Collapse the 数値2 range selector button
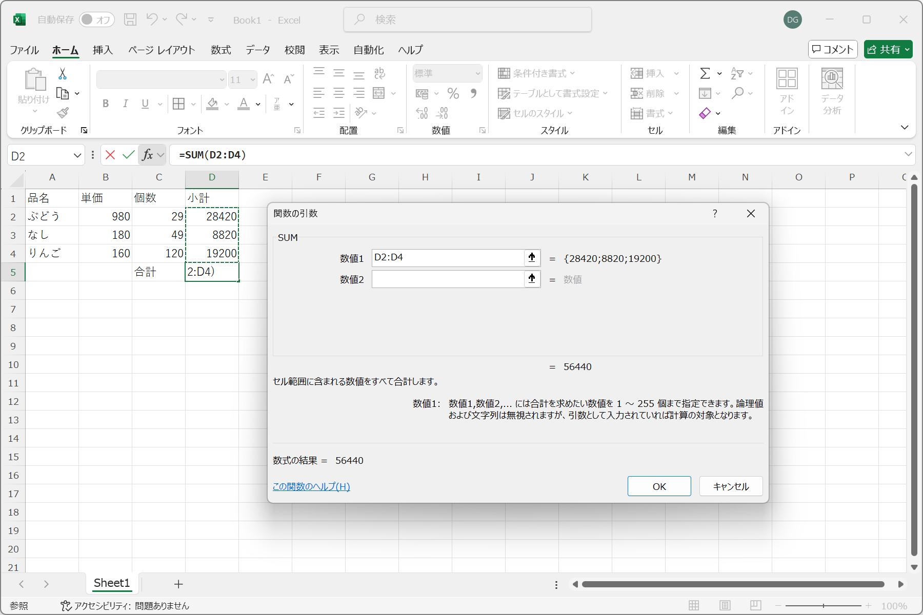 coord(532,279)
